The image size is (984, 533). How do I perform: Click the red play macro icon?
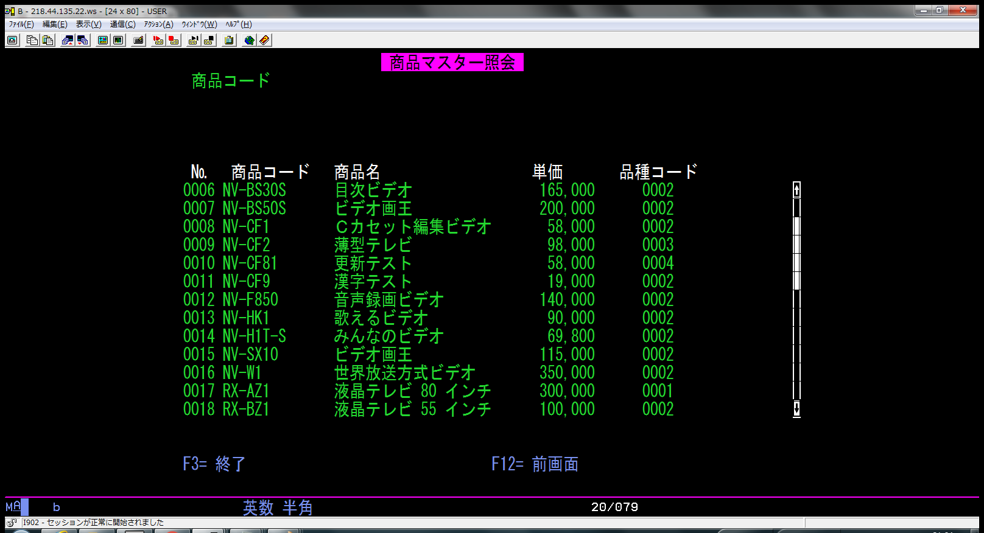click(158, 40)
